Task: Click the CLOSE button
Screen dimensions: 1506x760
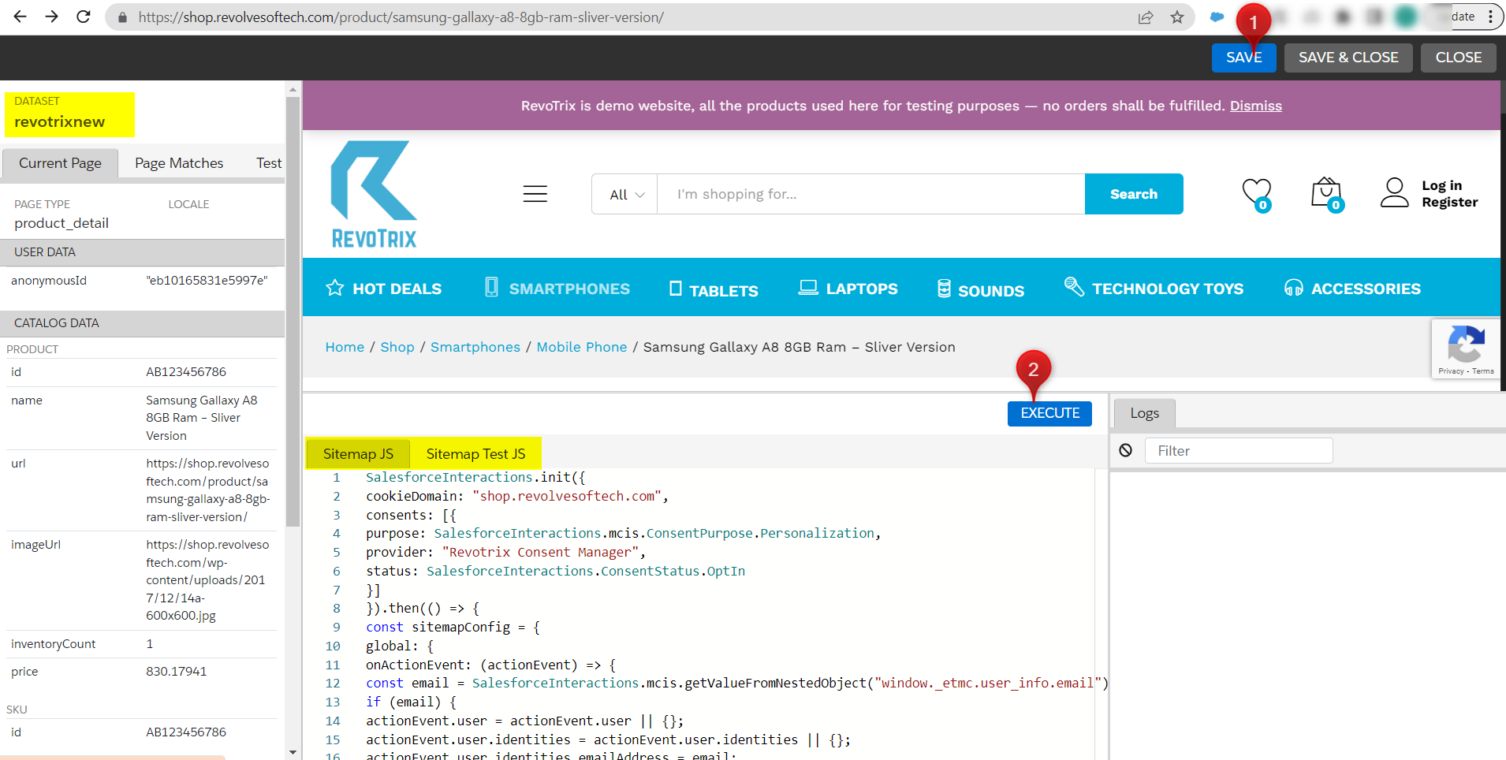Action: point(1458,58)
